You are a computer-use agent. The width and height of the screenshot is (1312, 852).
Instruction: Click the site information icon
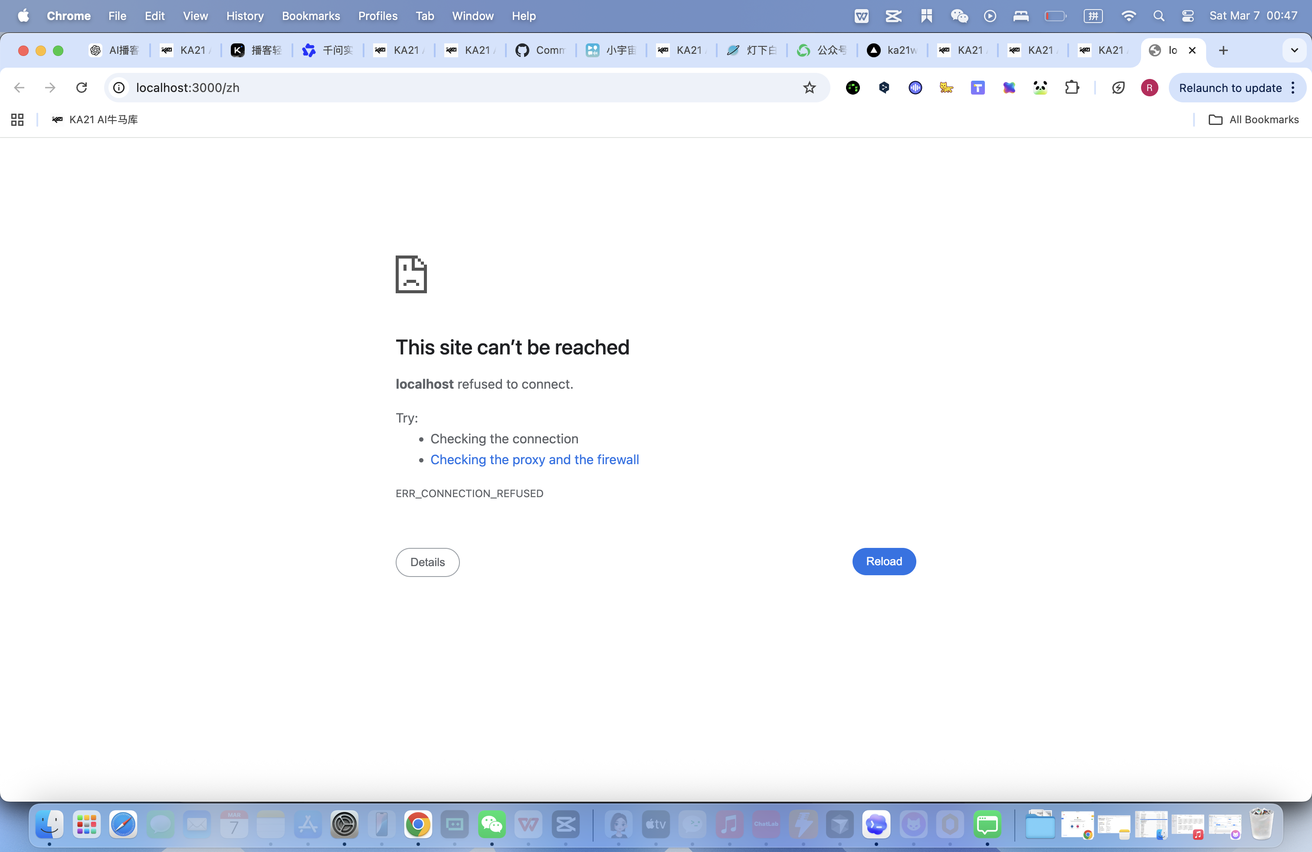tap(119, 88)
